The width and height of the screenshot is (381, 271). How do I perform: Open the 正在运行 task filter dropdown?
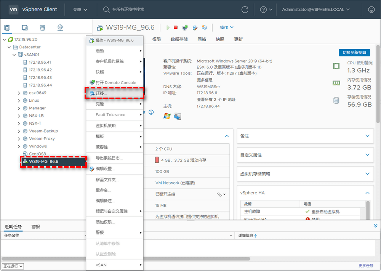tap(13, 266)
